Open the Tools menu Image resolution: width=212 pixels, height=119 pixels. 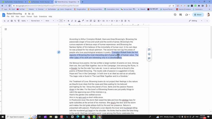(x=35, y=17)
